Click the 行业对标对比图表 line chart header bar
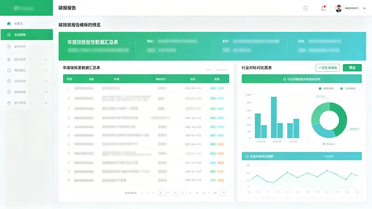Screen dimensions: 372x209 coord(302,156)
